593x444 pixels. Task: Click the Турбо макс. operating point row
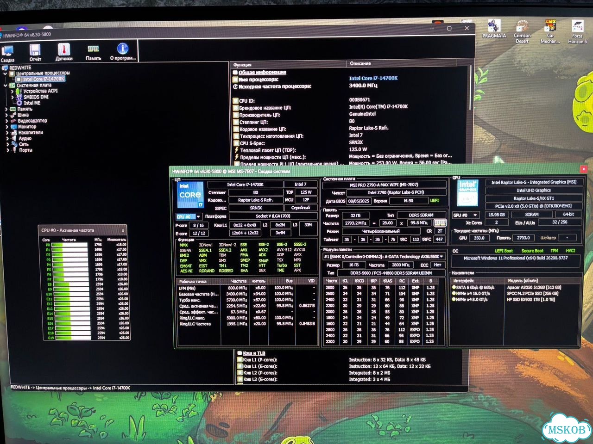coord(246,300)
